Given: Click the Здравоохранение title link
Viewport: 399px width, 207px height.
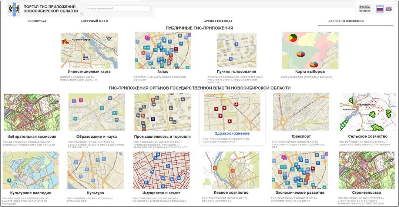Looking at the screenshot, I should coord(232,133).
